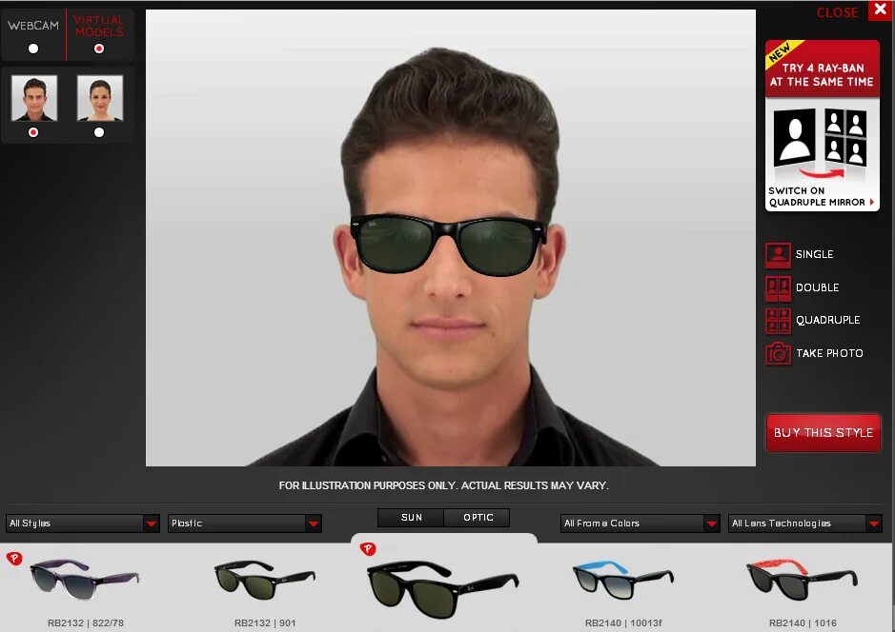Click the question mark badge above center sunglasses
The height and width of the screenshot is (632, 895).
pyautogui.click(x=368, y=549)
